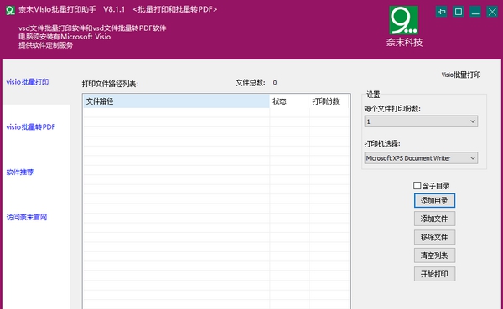Click the 添加文件 button

[x=434, y=219]
